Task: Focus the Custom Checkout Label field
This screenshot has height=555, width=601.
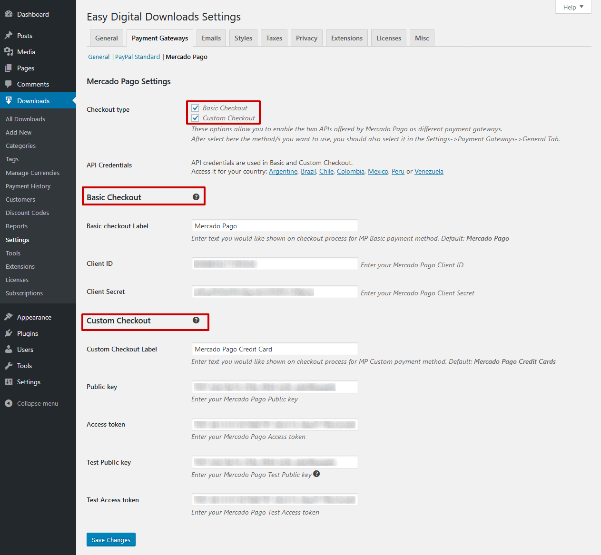Action: coord(275,349)
